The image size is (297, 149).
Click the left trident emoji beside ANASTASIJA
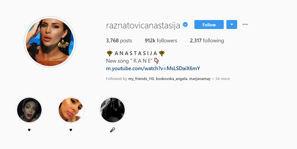pyautogui.click(x=110, y=53)
